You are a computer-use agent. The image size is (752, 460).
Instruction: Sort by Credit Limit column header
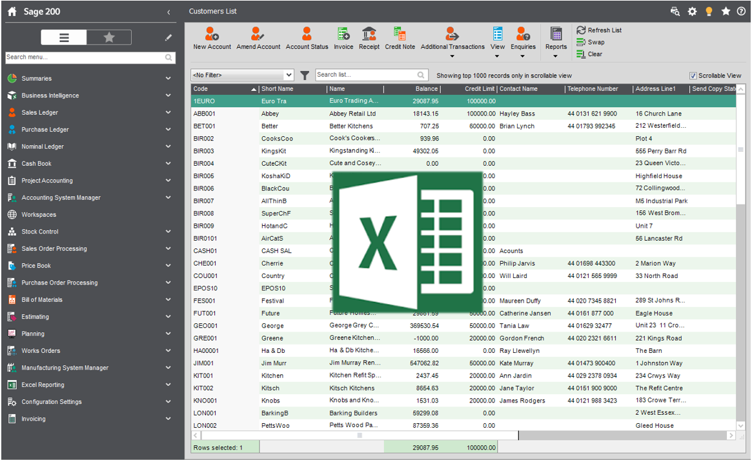(469, 88)
